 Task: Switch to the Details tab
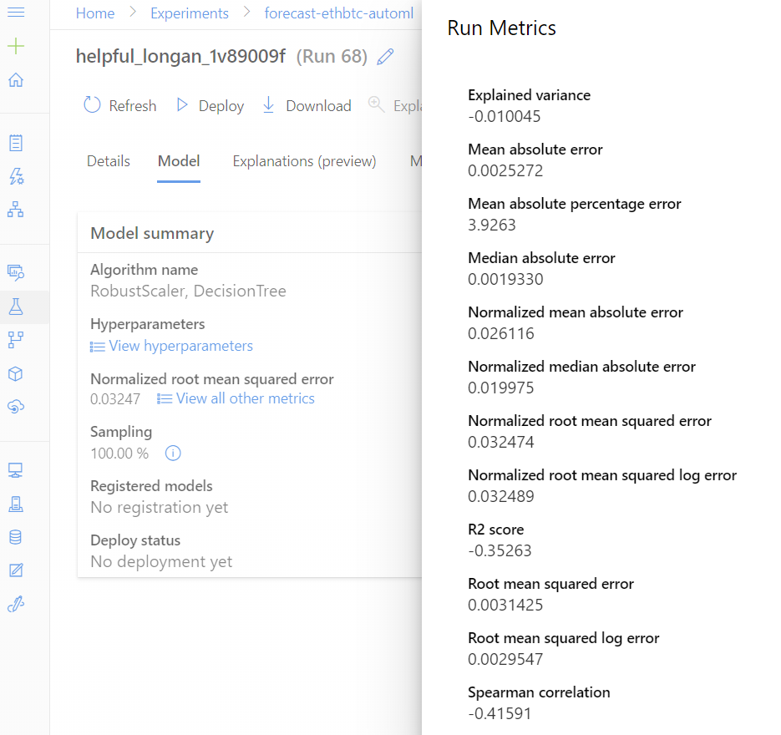(x=109, y=161)
